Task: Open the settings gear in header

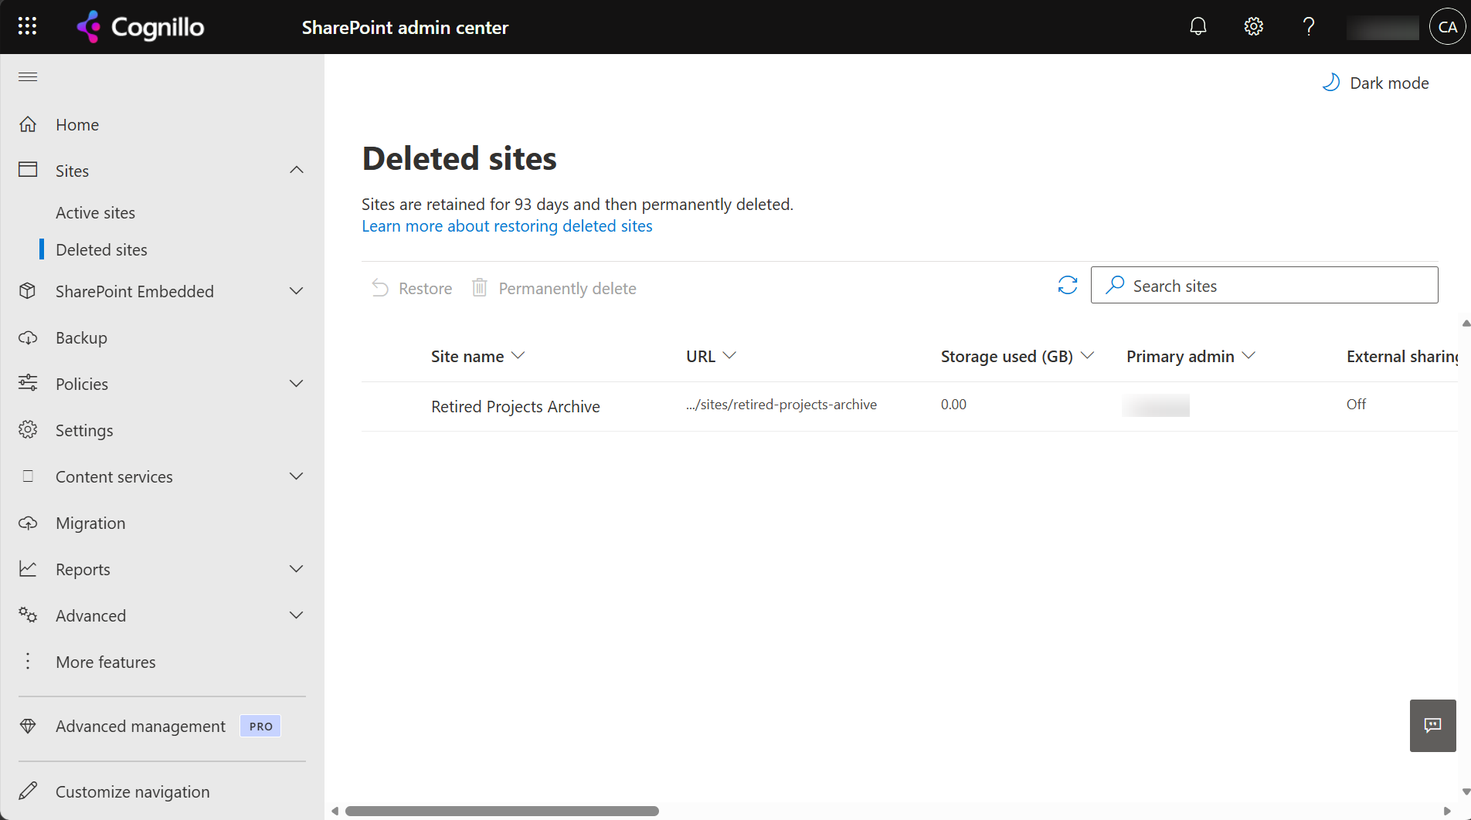Action: [x=1253, y=26]
